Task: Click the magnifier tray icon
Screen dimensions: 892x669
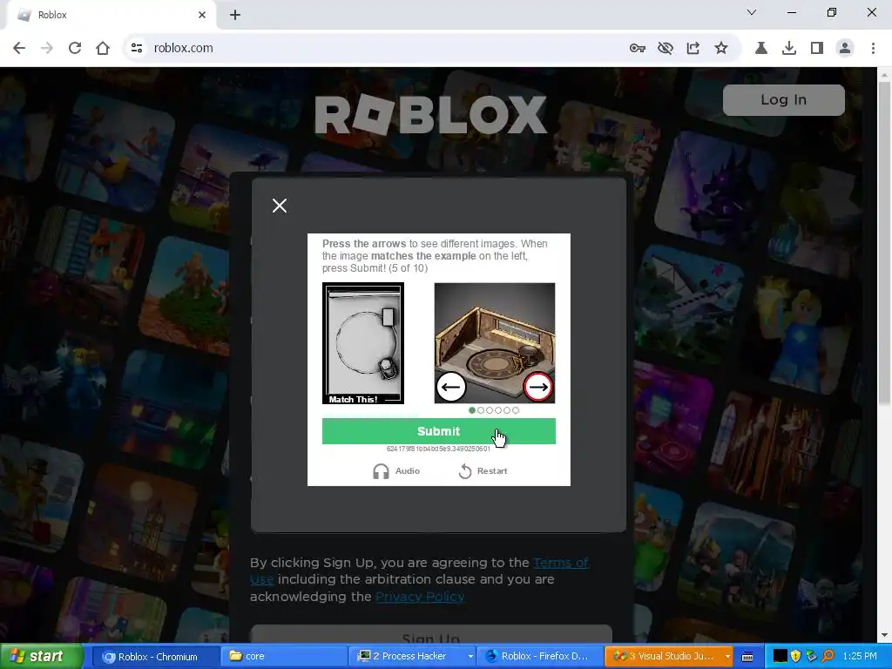Action: (x=828, y=657)
